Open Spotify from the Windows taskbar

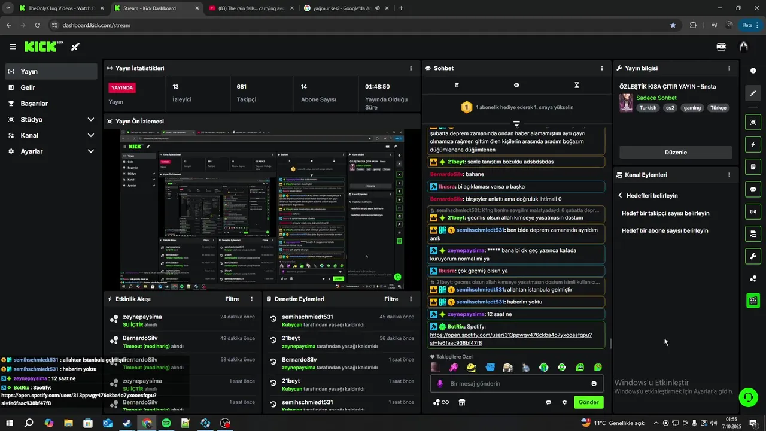pyautogui.click(x=166, y=423)
